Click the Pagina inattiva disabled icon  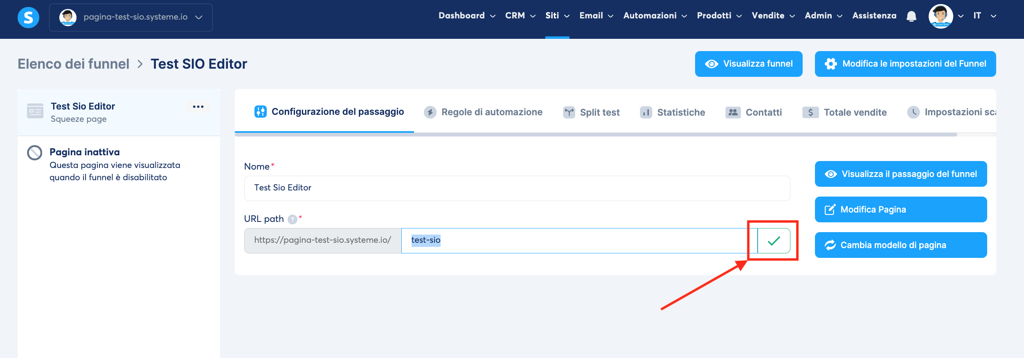35,153
